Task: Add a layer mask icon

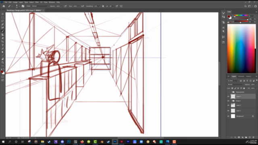Action: pyautogui.click(x=239, y=137)
